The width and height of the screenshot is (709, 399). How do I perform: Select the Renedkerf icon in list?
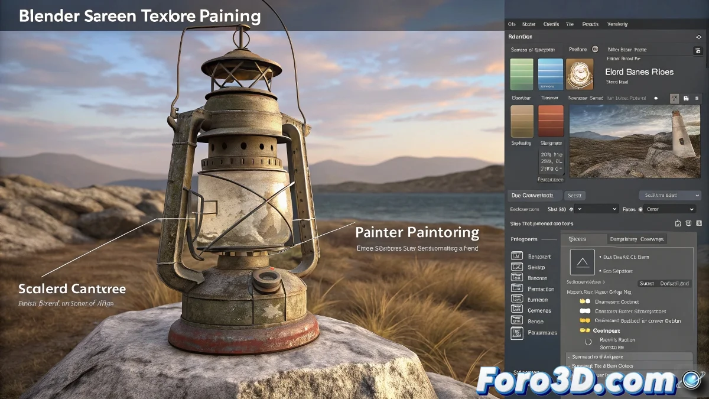(x=517, y=256)
